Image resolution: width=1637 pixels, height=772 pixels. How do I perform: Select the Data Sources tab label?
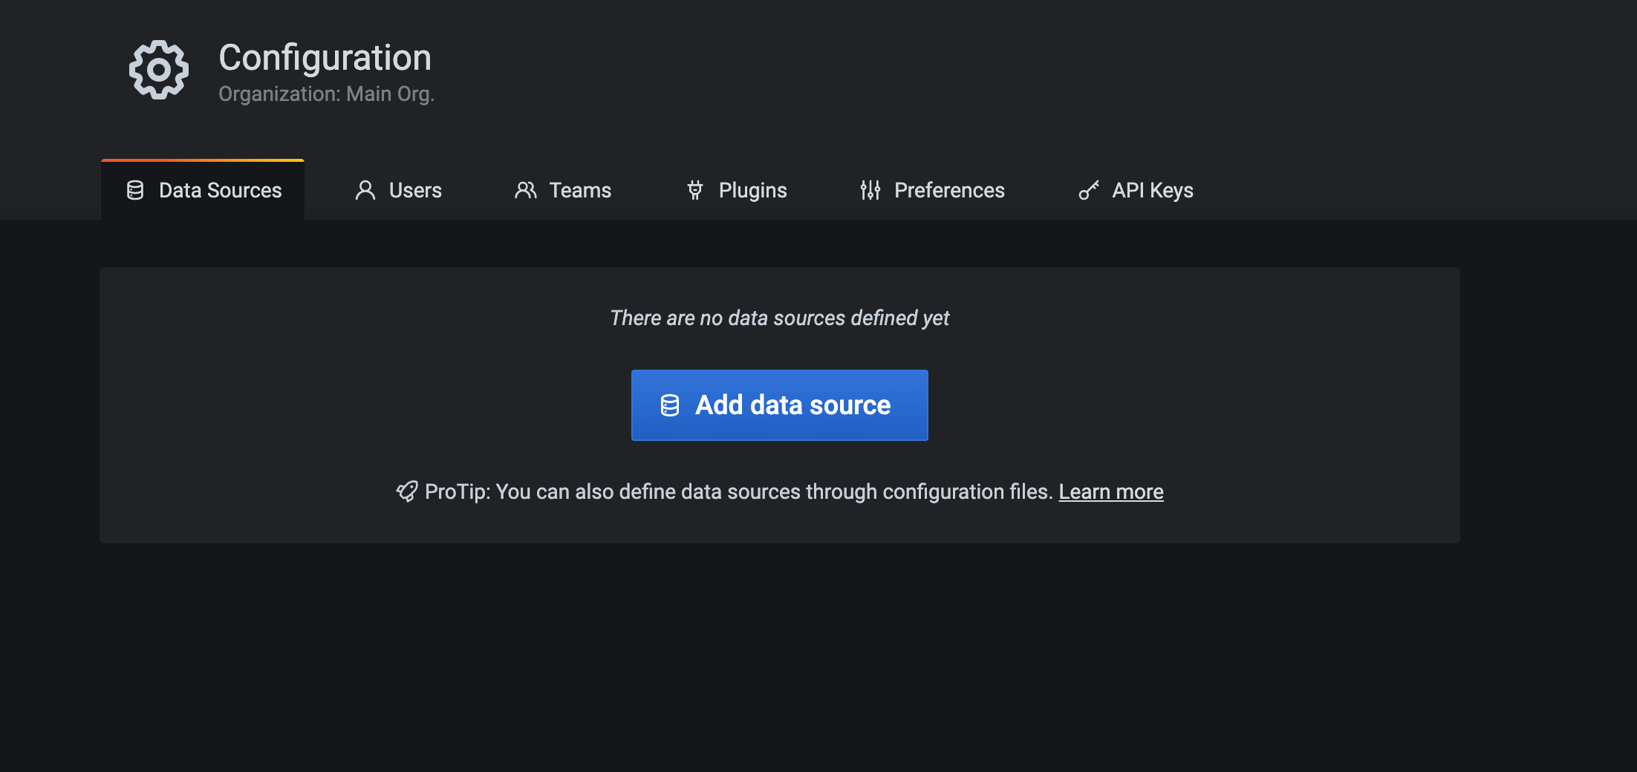pos(220,191)
